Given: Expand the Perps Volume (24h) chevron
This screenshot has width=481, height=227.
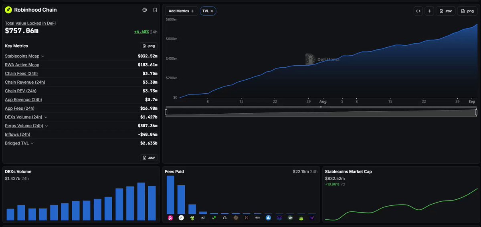Looking at the screenshot, I should point(47,126).
